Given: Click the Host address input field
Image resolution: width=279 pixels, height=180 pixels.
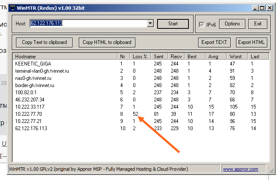Looking at the screenshot, I should coord(88,24).
